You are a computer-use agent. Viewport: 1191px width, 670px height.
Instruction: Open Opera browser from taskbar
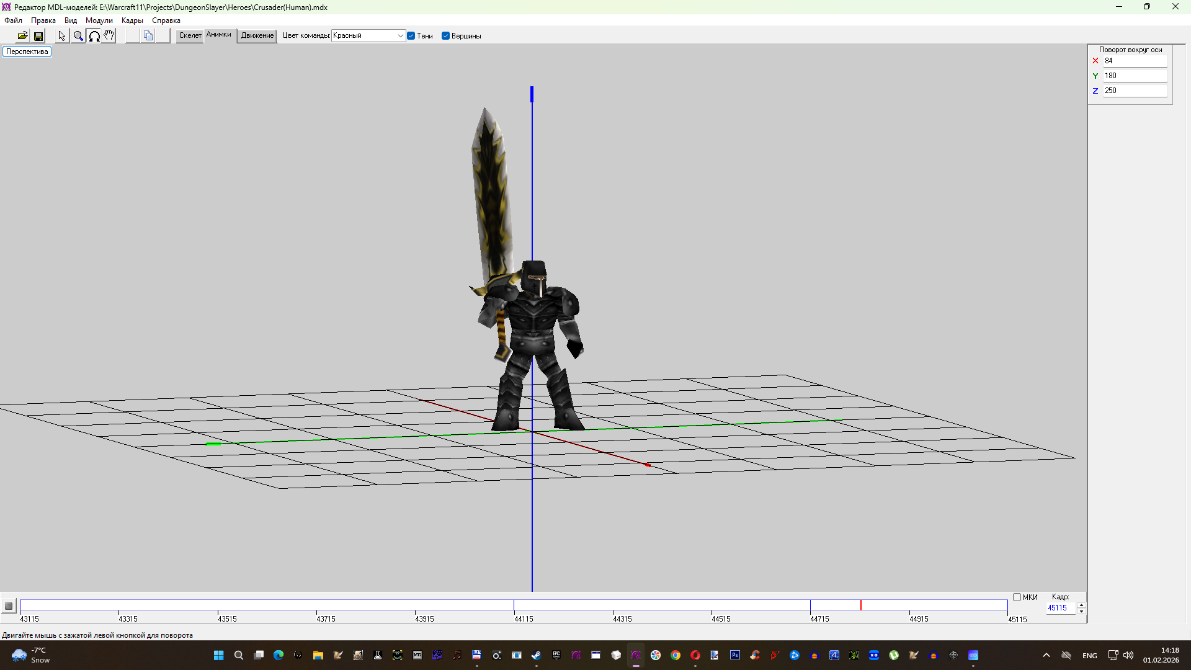click(x=695, y=655)
